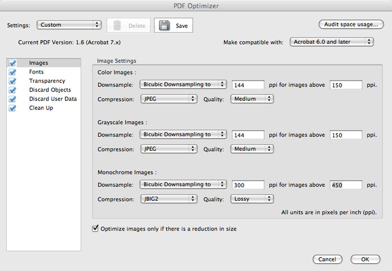This screenshot has width=392, height=271.
Task: Click Color Images 144 ppi downsample field
Action: click(248, 85)
